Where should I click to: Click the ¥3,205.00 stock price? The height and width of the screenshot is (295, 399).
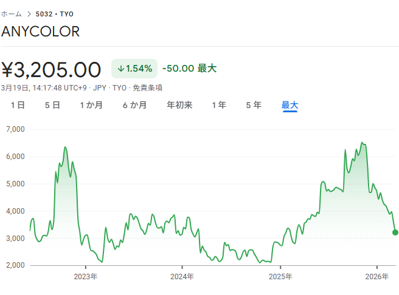(x=51, y=70)
